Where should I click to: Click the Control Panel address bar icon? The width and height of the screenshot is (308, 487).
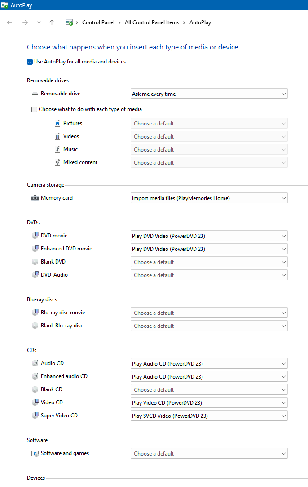(69, 22)
